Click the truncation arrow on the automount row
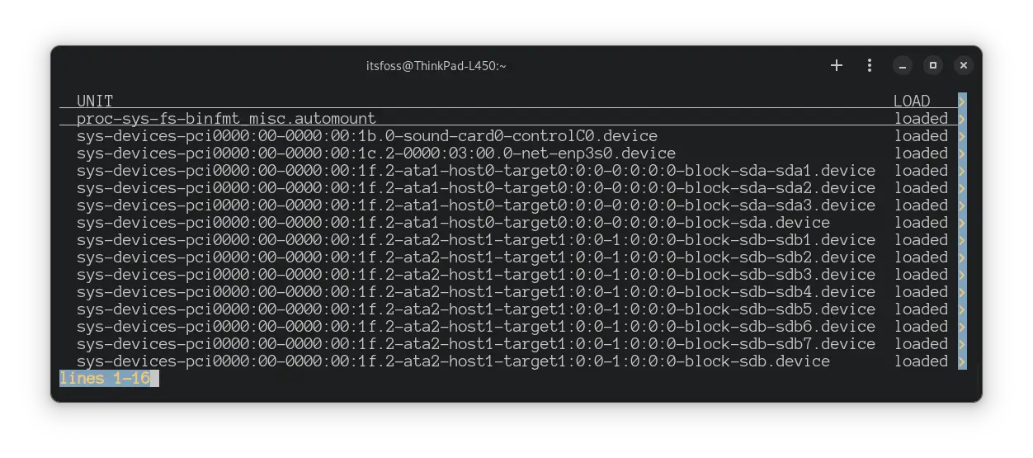This screenshot has width=1033, height=458. (962, 119)
